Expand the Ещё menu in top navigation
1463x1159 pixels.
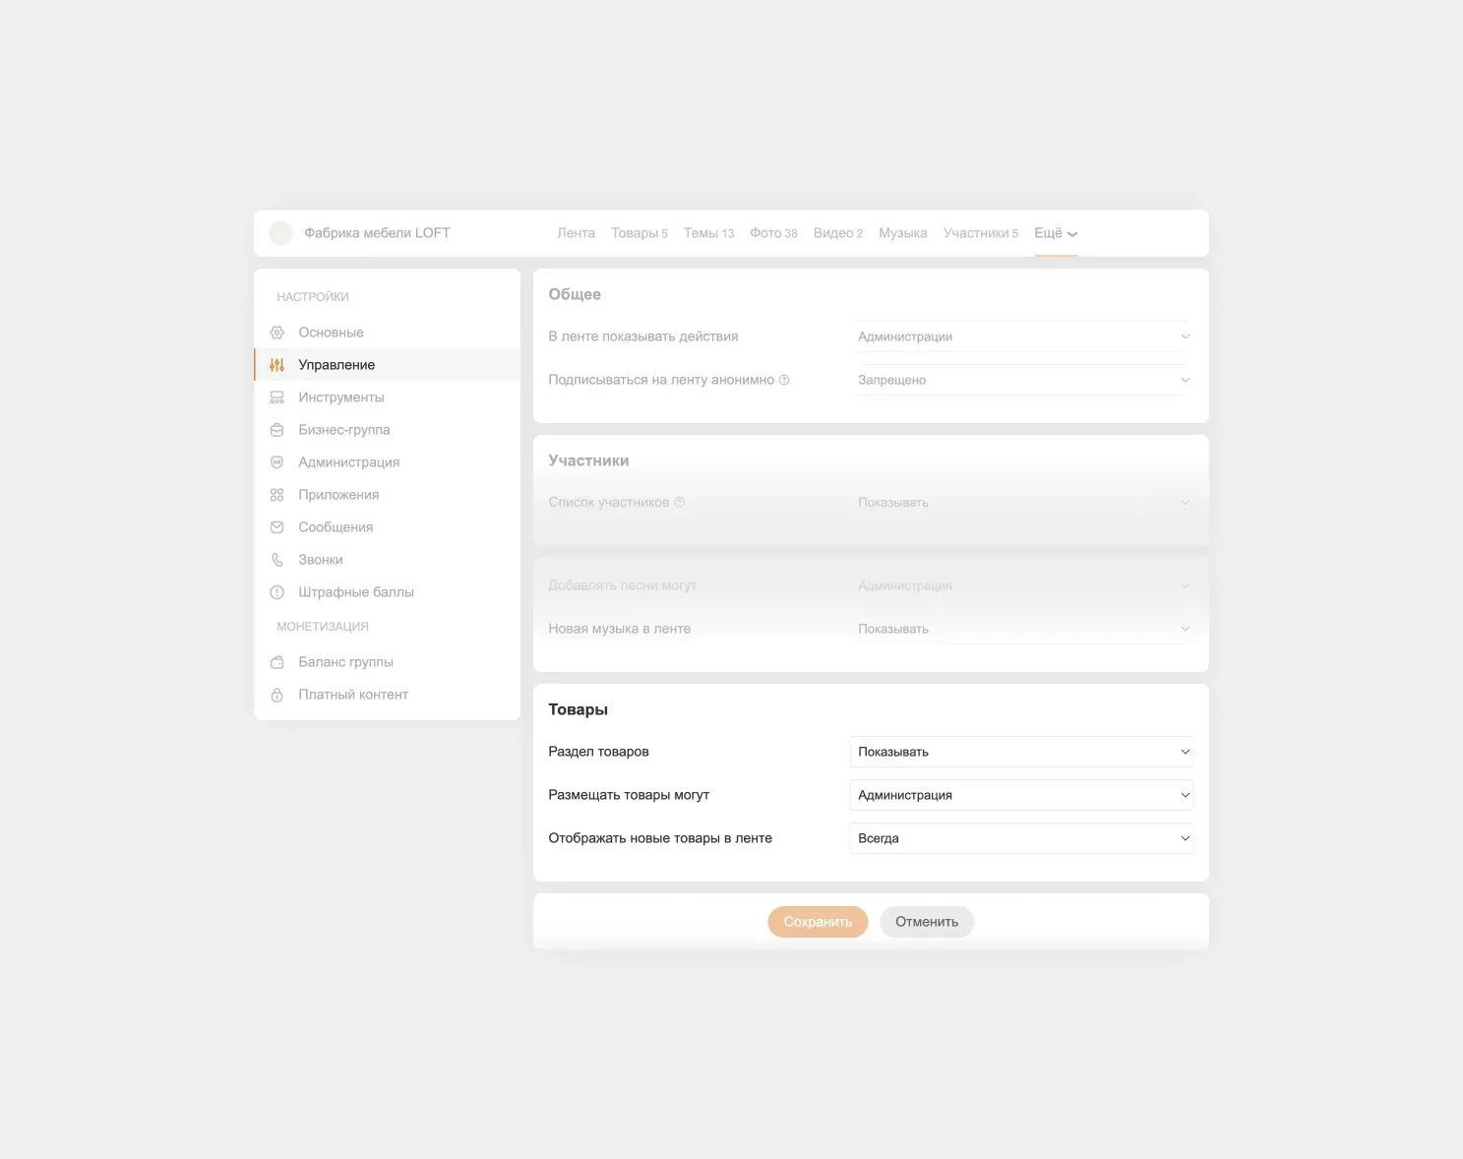click(1056, 233)
